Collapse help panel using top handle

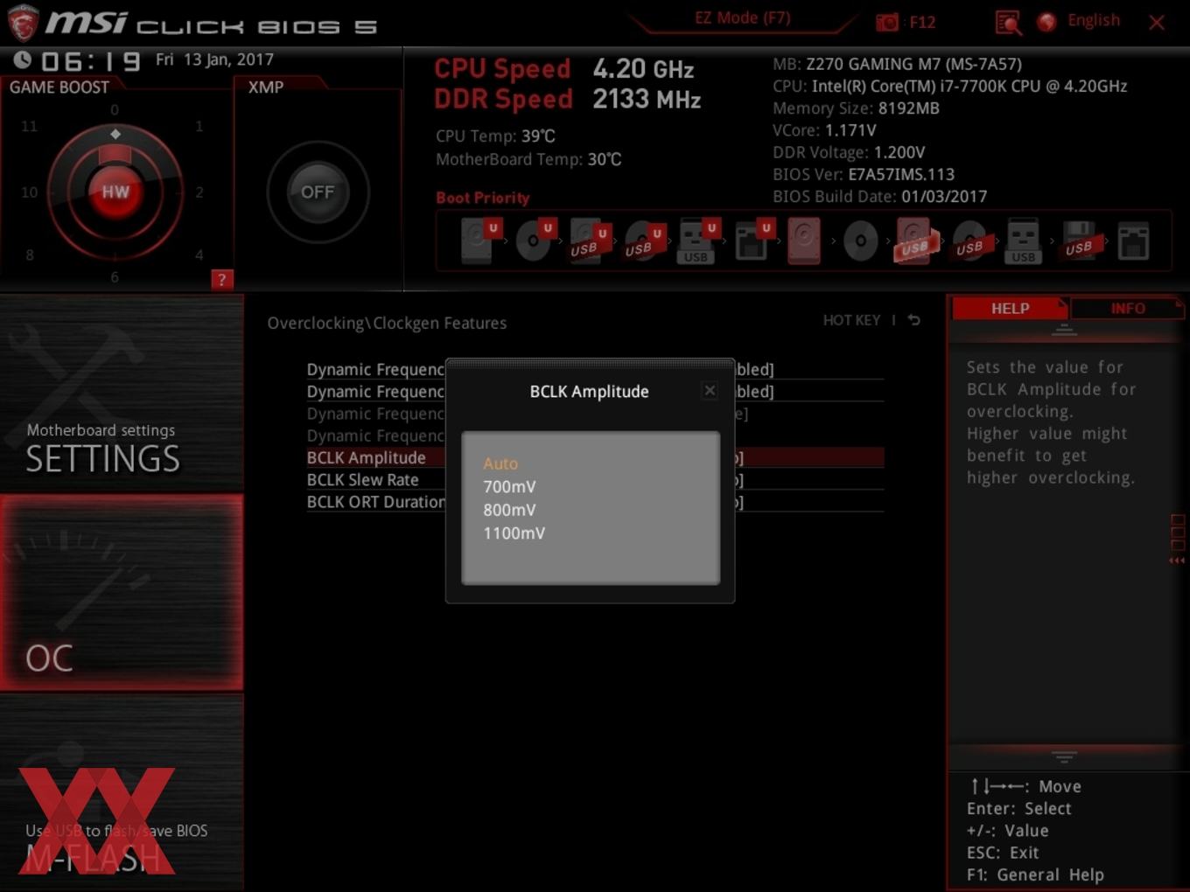pos(1064,330)
